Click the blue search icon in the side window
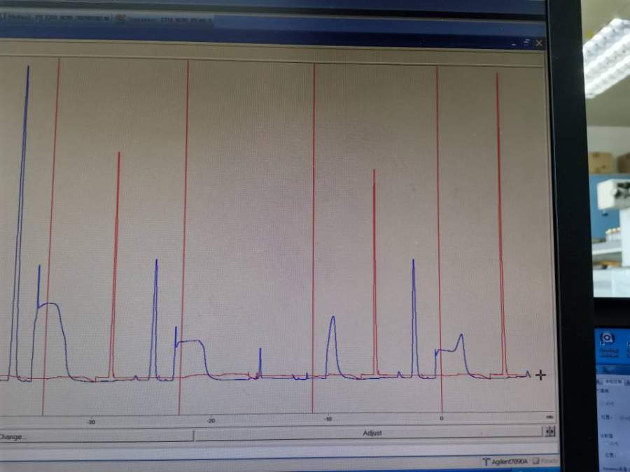The width and height of the screenshot is (630, 472). click(607, 338)
